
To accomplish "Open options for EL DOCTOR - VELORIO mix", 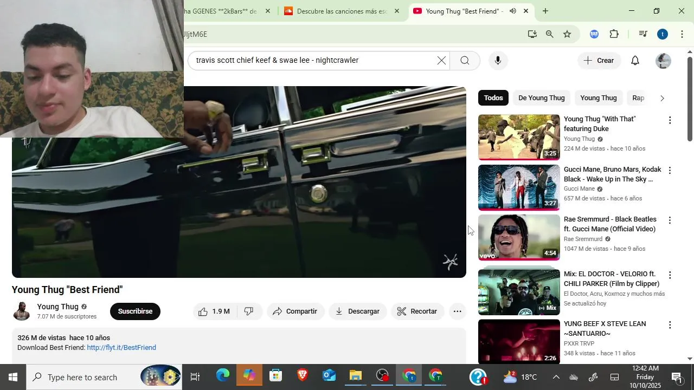I will click(670, 275).
